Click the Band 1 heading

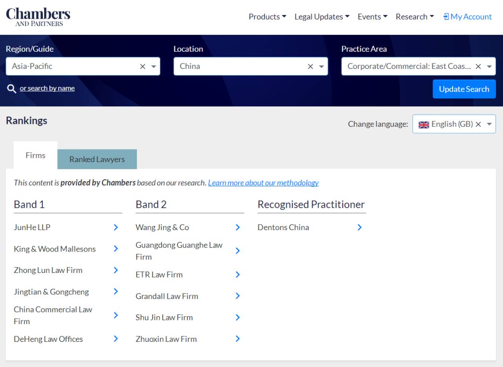pyautogui.click(x=29, y=204)
